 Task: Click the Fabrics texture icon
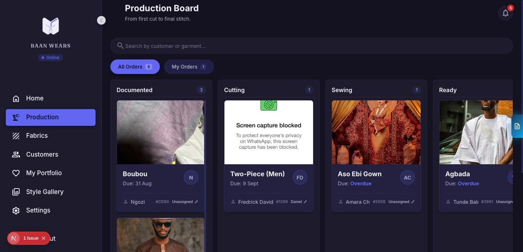coord(16,136)
